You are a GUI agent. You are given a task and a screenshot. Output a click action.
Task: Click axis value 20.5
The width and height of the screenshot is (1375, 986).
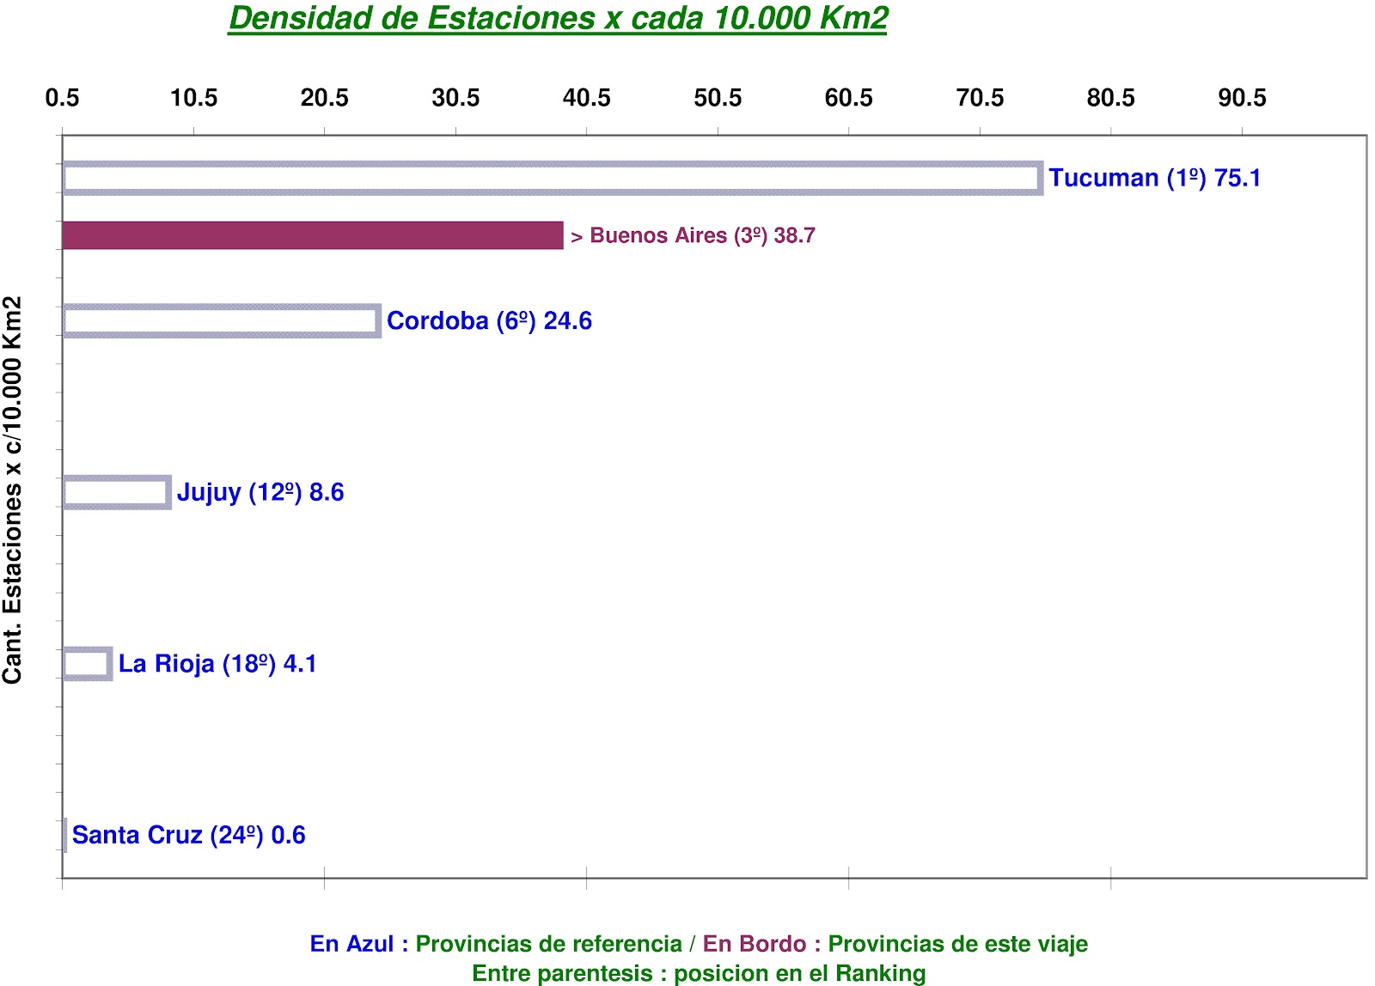point(324,98)
